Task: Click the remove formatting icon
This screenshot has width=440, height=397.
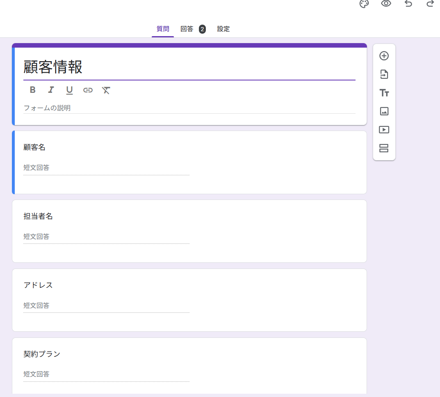Action: click(106, 90)
